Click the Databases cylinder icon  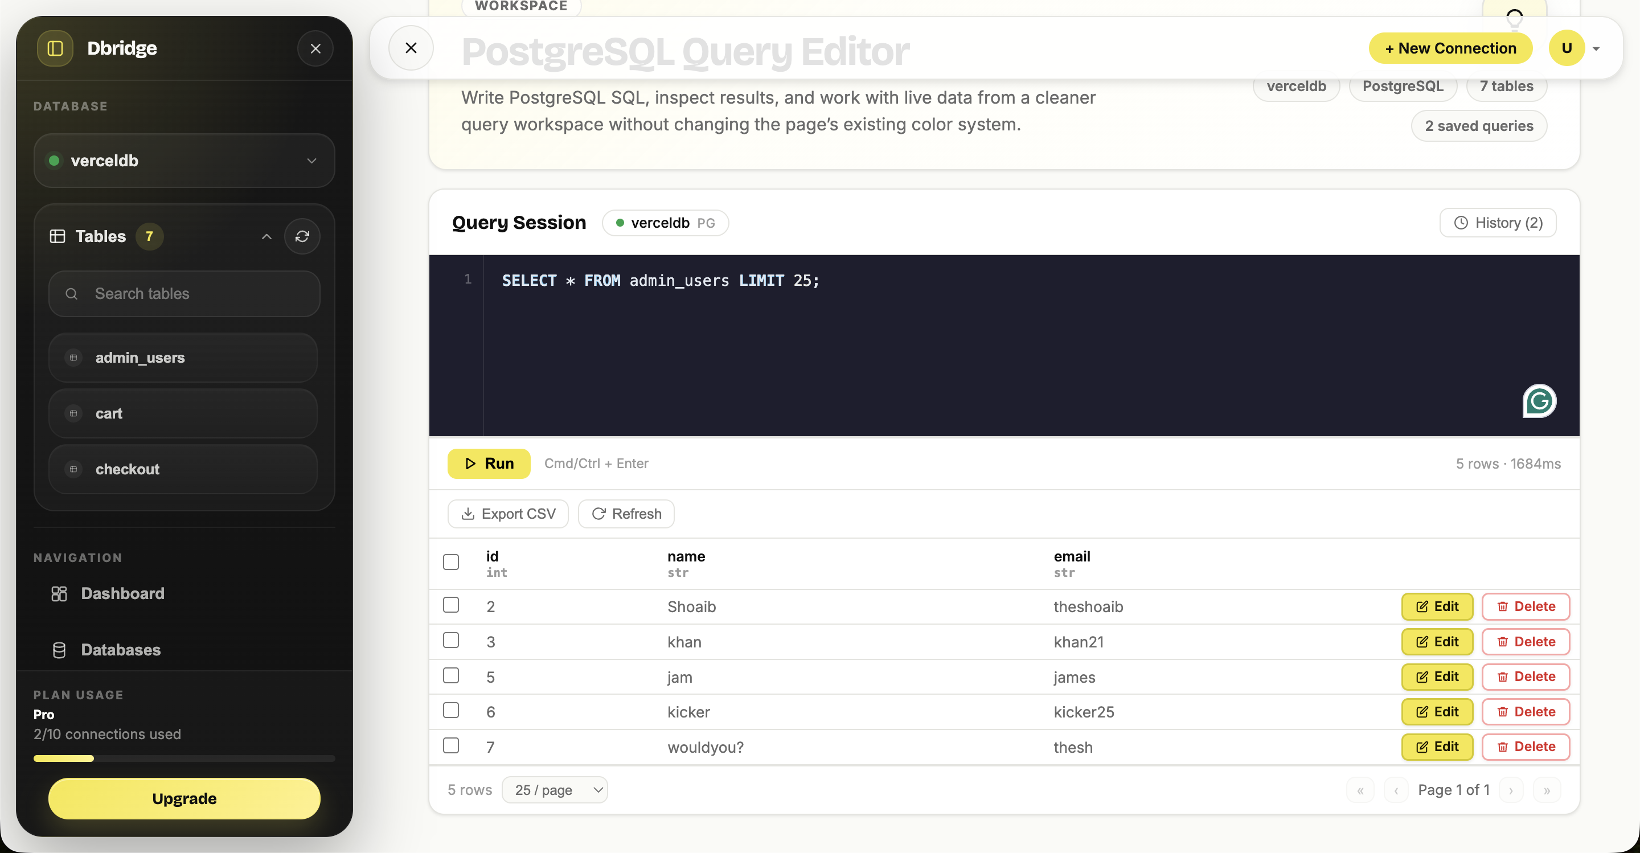coord(59,650)
